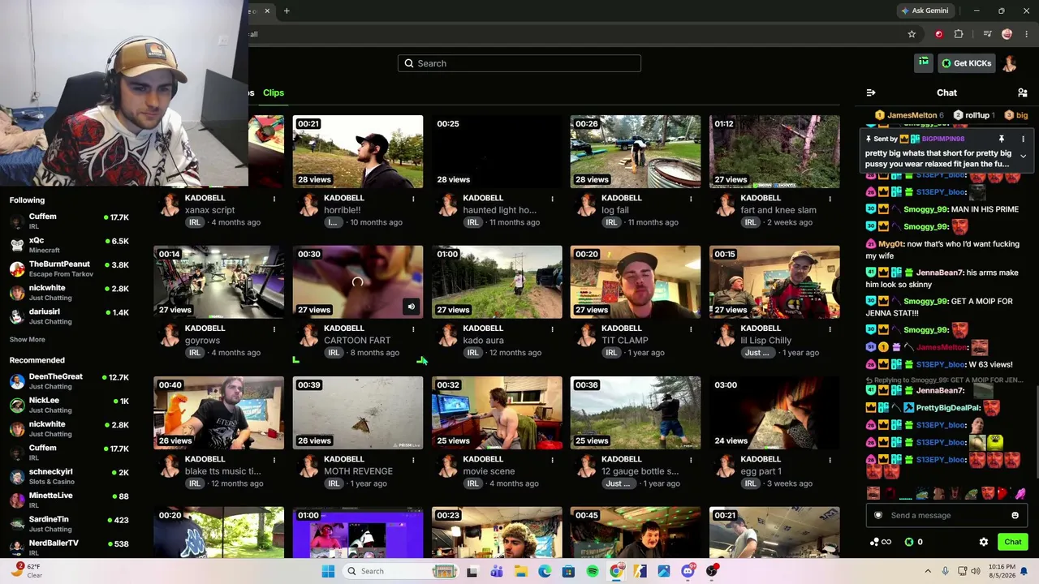This screenshot has height=584, width=1039.
Task: Switch to the Clips tab
Action: pos(274,92)
